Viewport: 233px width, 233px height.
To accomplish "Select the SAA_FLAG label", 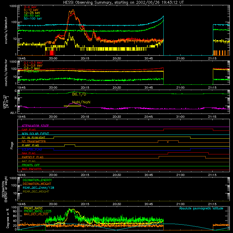I will point(29,153).
